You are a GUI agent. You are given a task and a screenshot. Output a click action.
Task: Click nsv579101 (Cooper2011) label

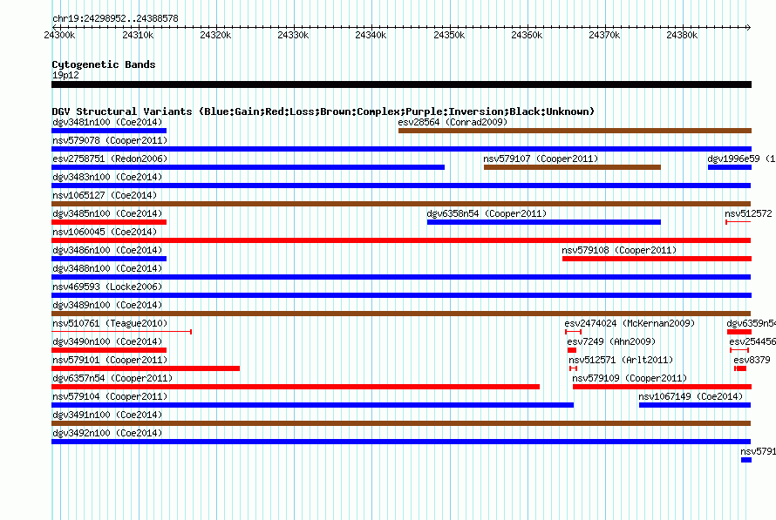(110, 360)
